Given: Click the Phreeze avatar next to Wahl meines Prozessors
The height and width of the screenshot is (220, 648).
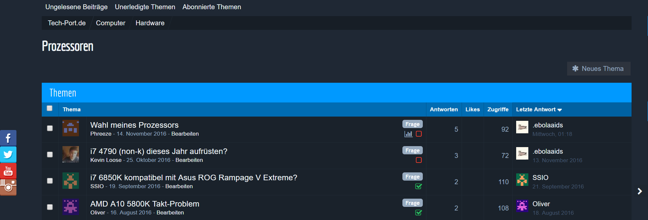Looking at the screenshot, I should click(71, 128).
